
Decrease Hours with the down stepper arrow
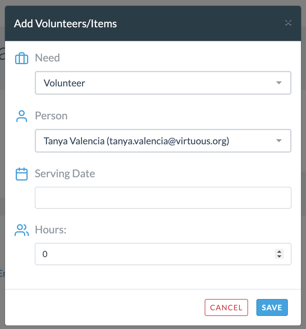(279, 257)
